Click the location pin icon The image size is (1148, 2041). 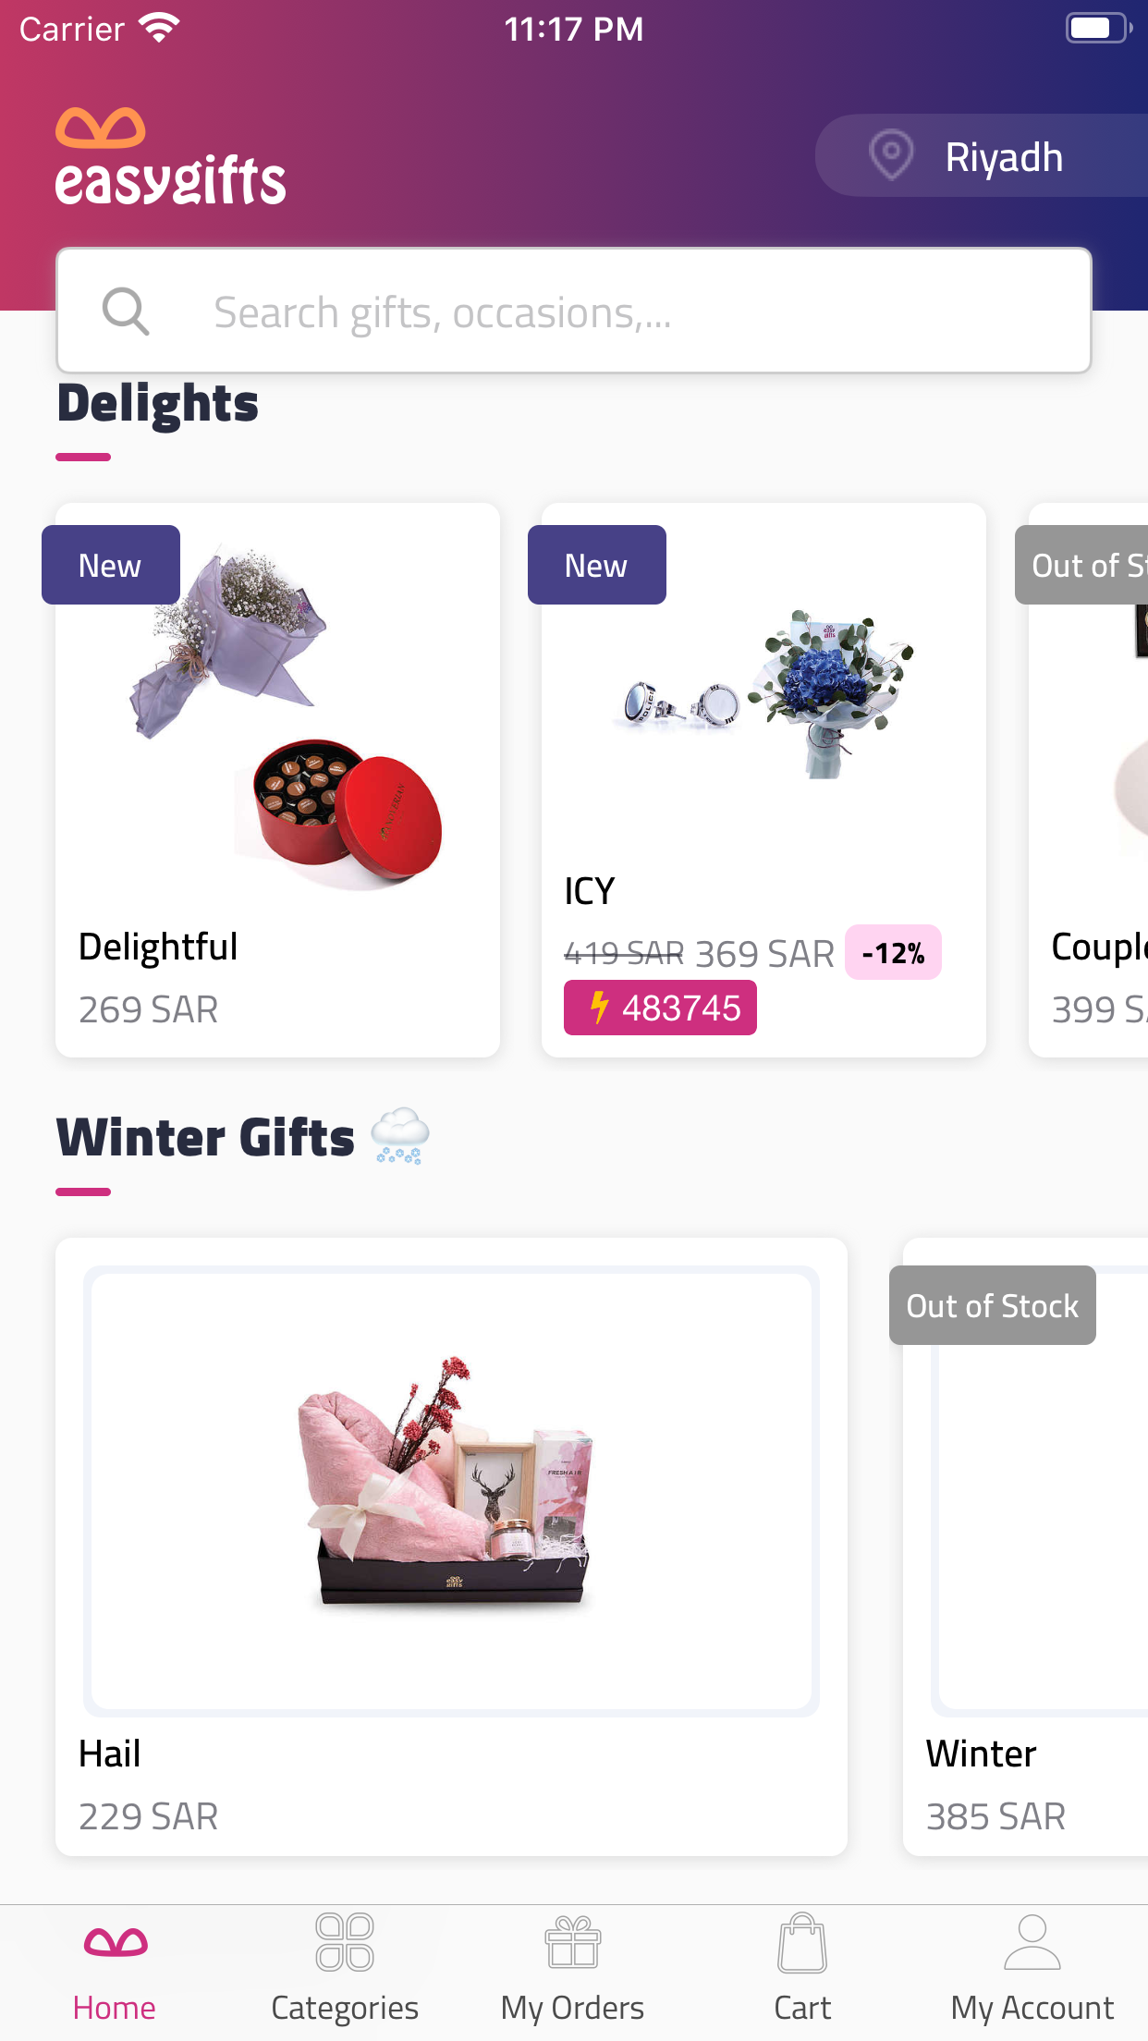(x=891, y=155)
